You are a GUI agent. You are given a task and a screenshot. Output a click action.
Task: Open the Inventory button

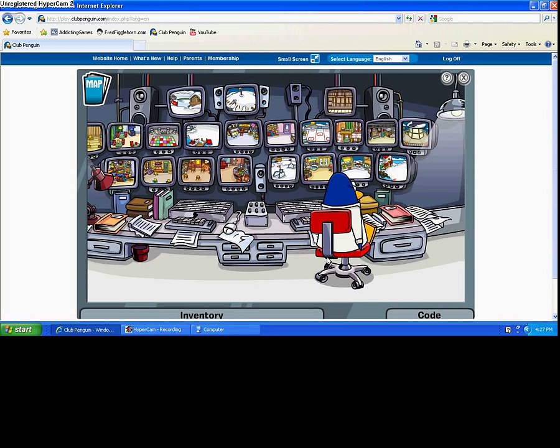[202, 314]
